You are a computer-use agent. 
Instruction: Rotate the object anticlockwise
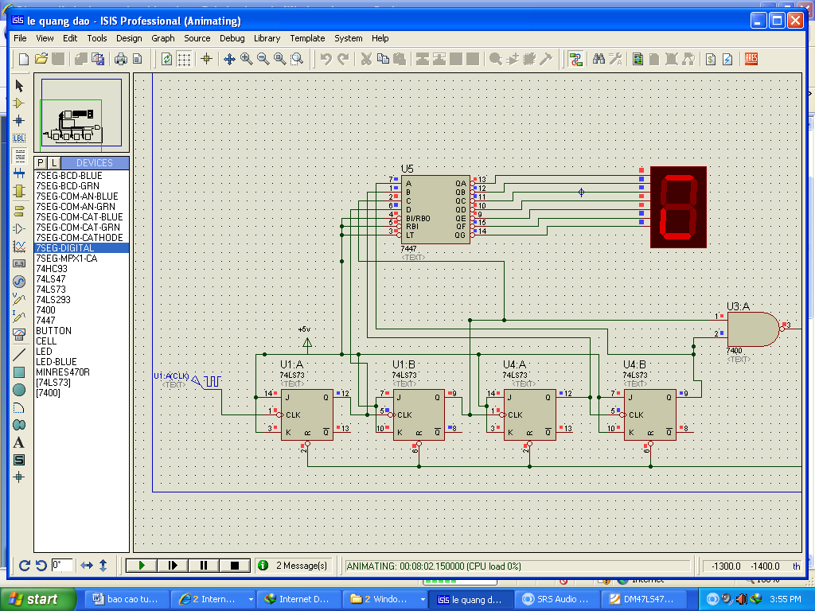(x=41, y=566)
